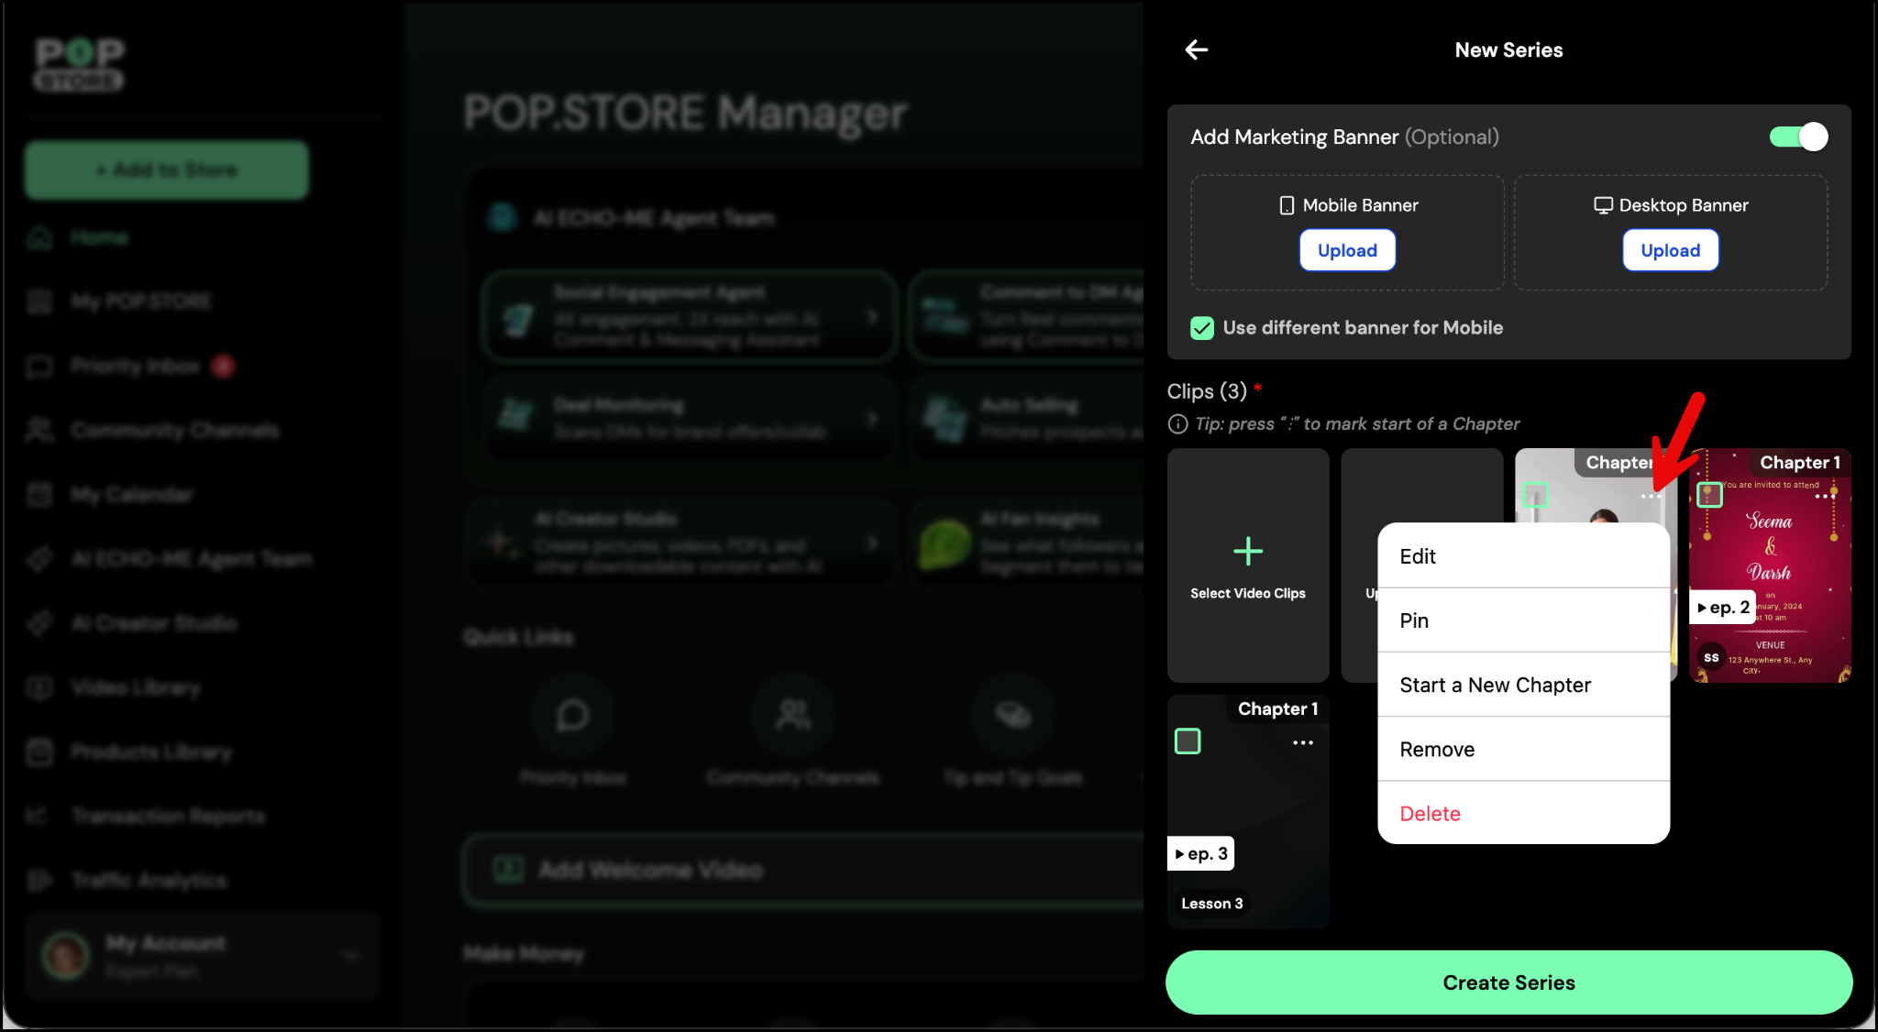
Task: Click the mobile phone icon next to Mobile Banner
Action: coord(1287,205)
